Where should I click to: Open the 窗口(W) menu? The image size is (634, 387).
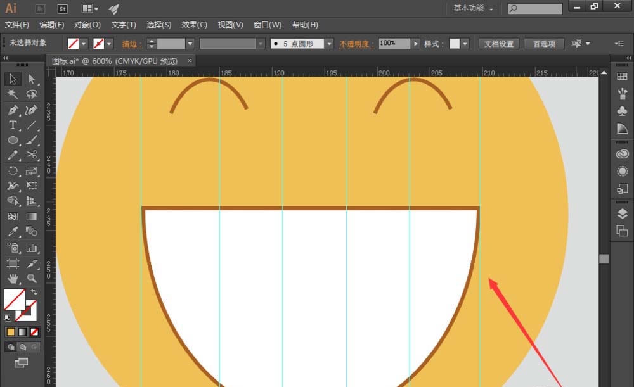click(268, 25)
